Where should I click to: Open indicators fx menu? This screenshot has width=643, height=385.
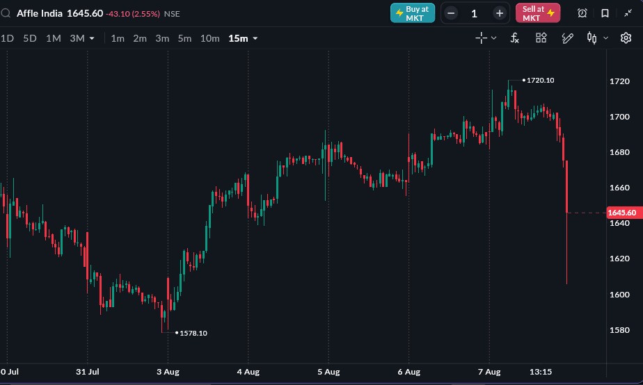pos(515,38)
